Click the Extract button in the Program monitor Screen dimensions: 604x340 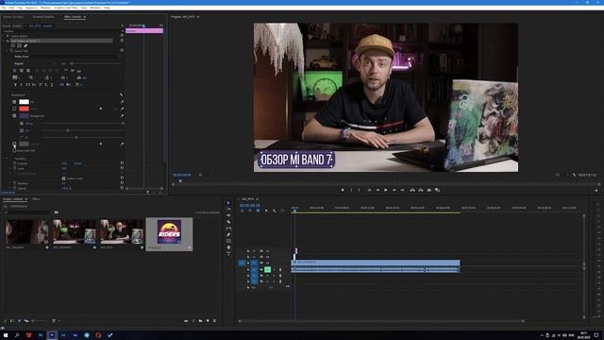tap(421, 190)
